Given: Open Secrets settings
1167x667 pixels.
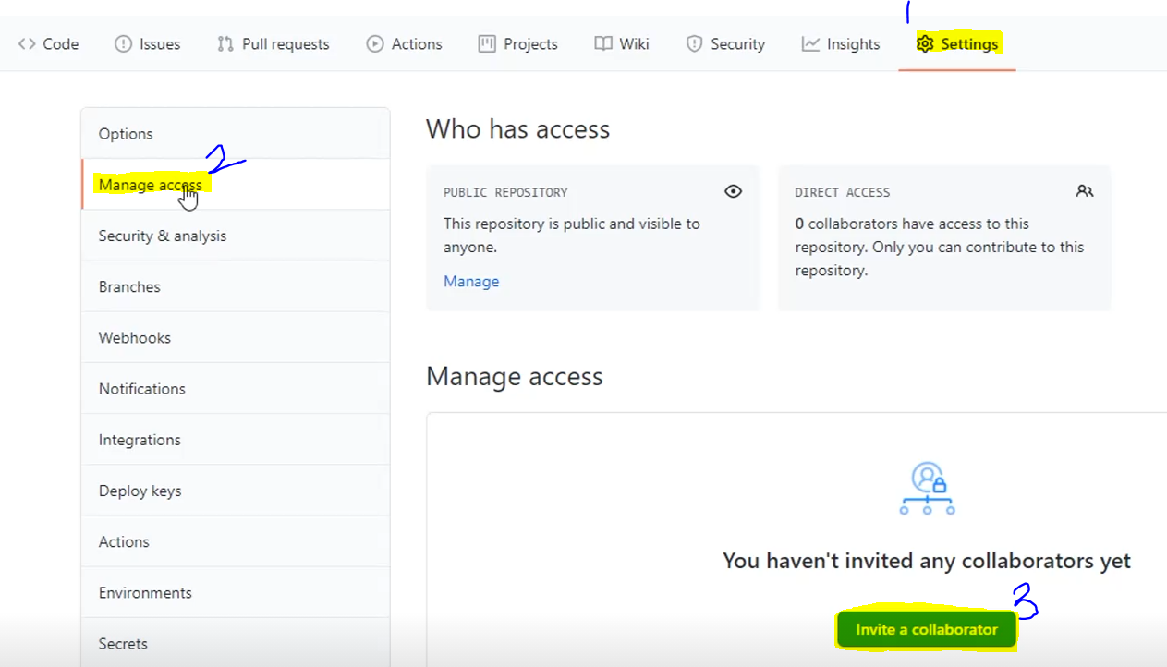Looking at the screenshot, I should click(x=236, y=643).
